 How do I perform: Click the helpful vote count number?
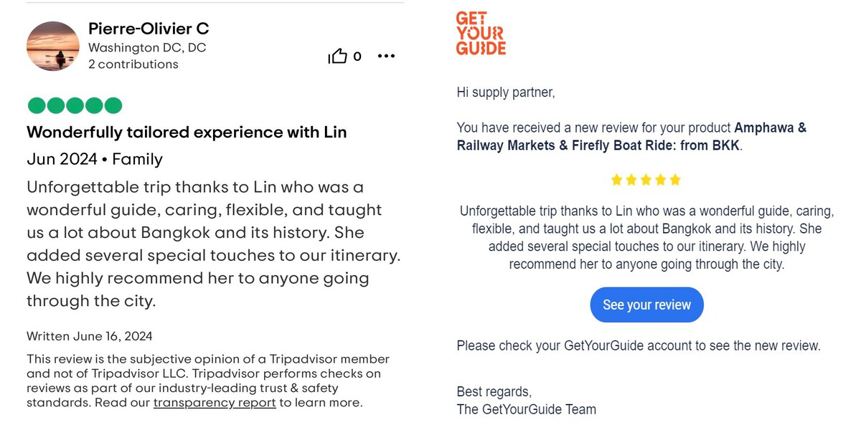point(357,57)
